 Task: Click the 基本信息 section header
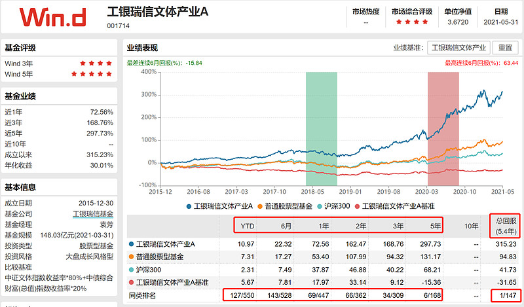pyautogui.click(x=20, y=187)
